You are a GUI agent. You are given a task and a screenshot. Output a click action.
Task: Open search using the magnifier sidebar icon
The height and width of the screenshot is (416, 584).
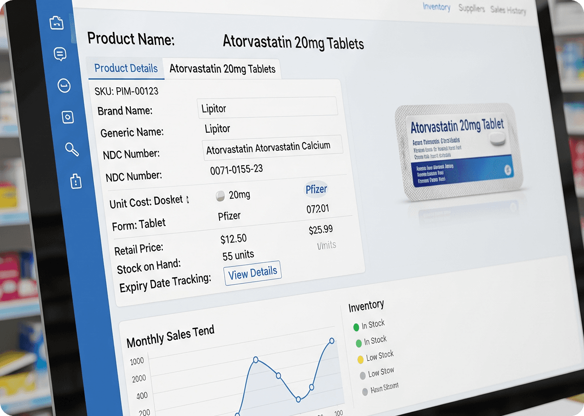coord(71,149)
